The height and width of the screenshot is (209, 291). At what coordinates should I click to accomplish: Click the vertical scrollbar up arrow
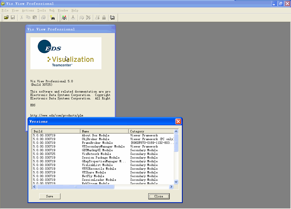(176, 132)
